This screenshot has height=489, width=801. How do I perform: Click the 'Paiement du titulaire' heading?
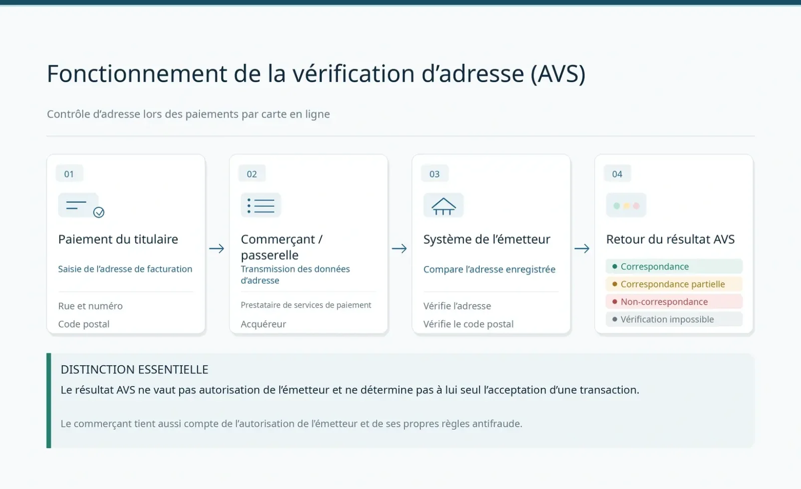pyautogui.click(x=118, y=239)
